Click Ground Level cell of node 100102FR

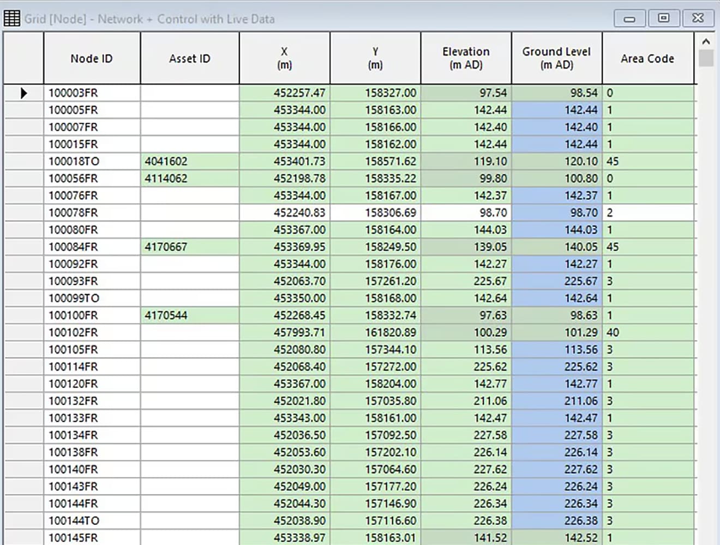556,332
